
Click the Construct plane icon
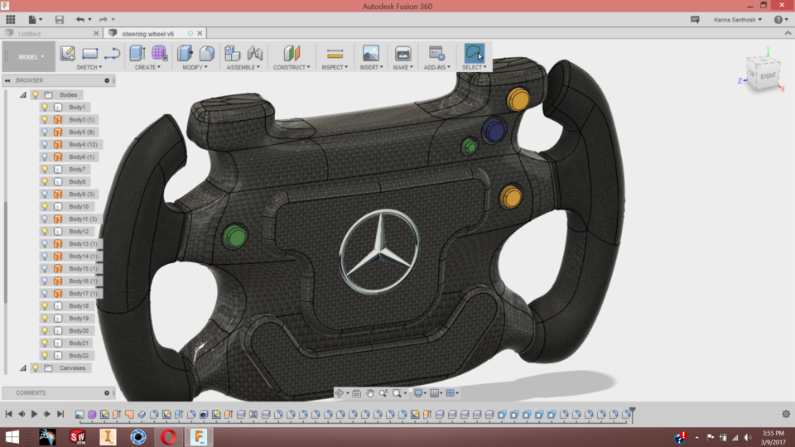[291, 53]
